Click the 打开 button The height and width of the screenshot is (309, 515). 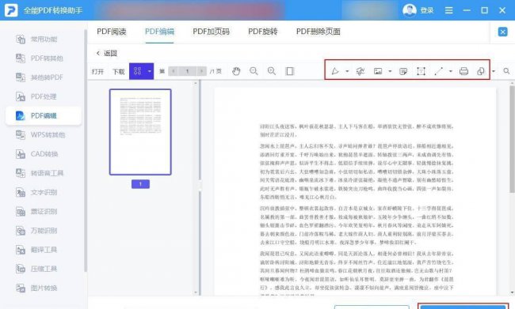pos(98,71)
